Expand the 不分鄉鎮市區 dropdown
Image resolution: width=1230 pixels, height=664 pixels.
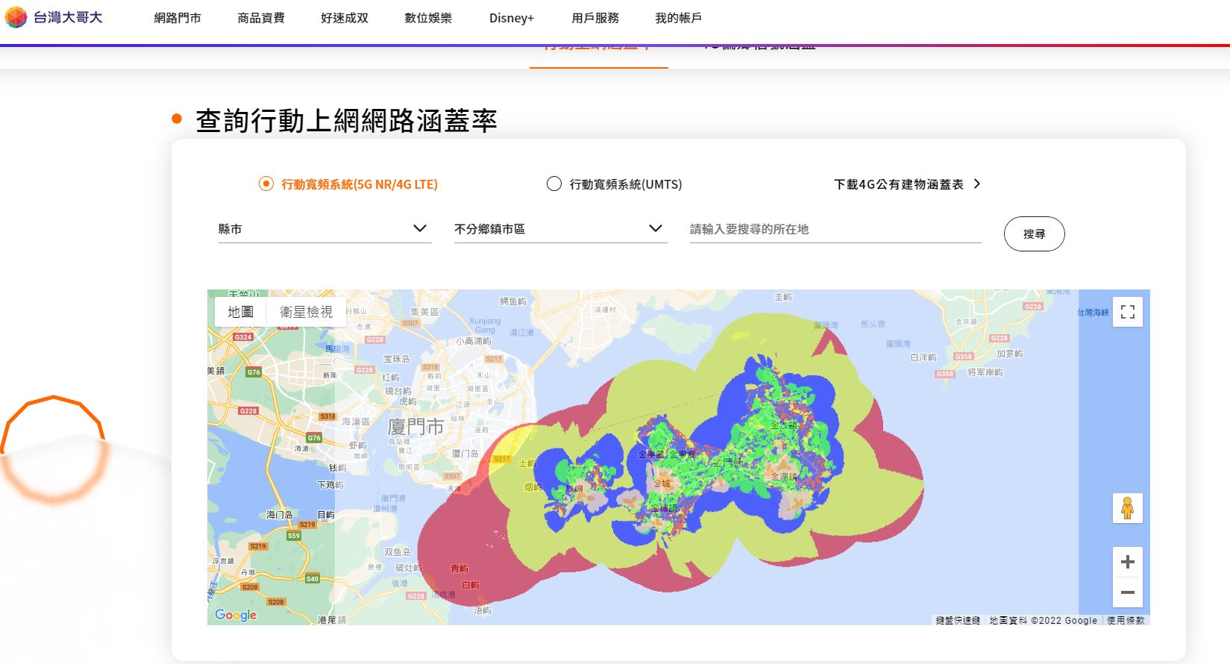[x=559, y=229]
